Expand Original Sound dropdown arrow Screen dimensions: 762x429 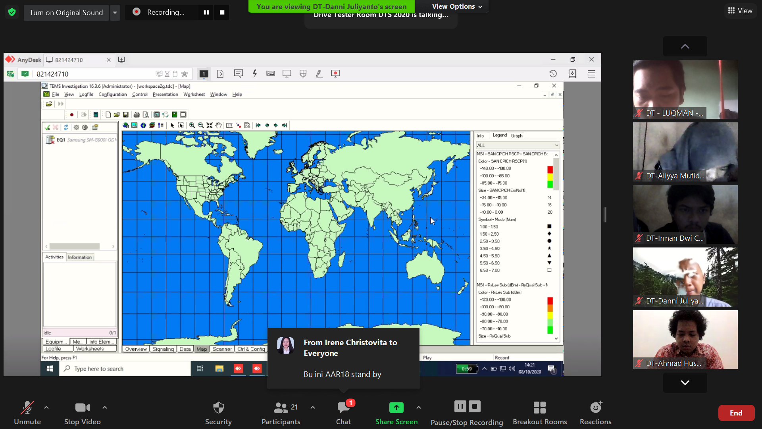point(115,12)
